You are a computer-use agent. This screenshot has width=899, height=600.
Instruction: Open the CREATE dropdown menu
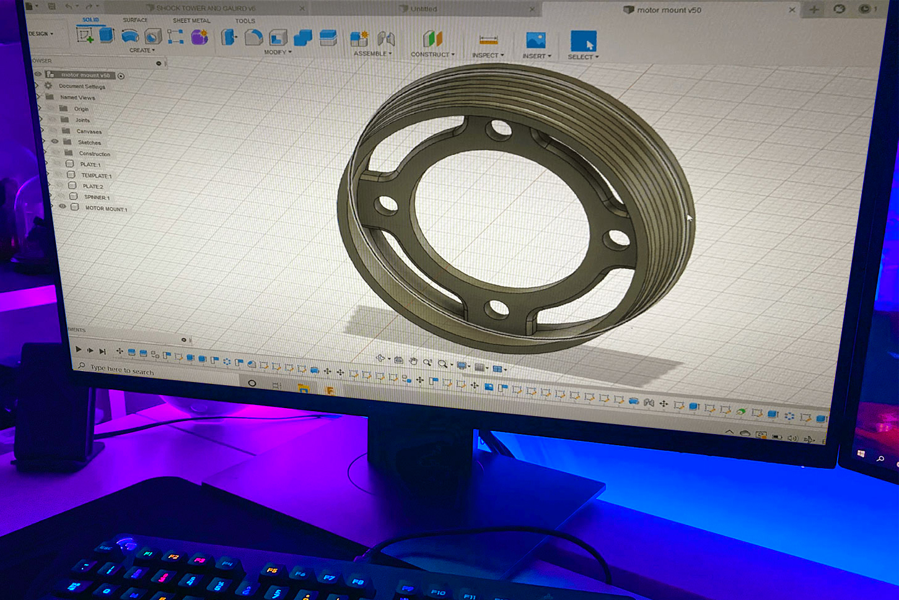click(x=142, y=50)
